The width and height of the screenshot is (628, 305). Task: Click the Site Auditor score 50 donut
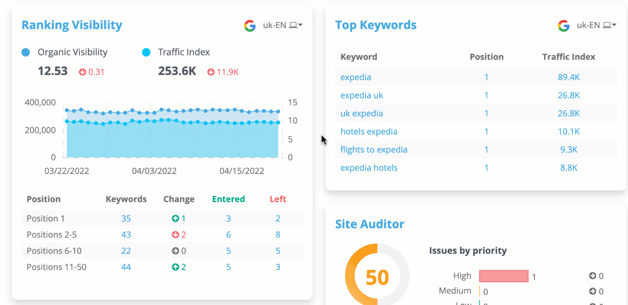[x=377, y=277]
